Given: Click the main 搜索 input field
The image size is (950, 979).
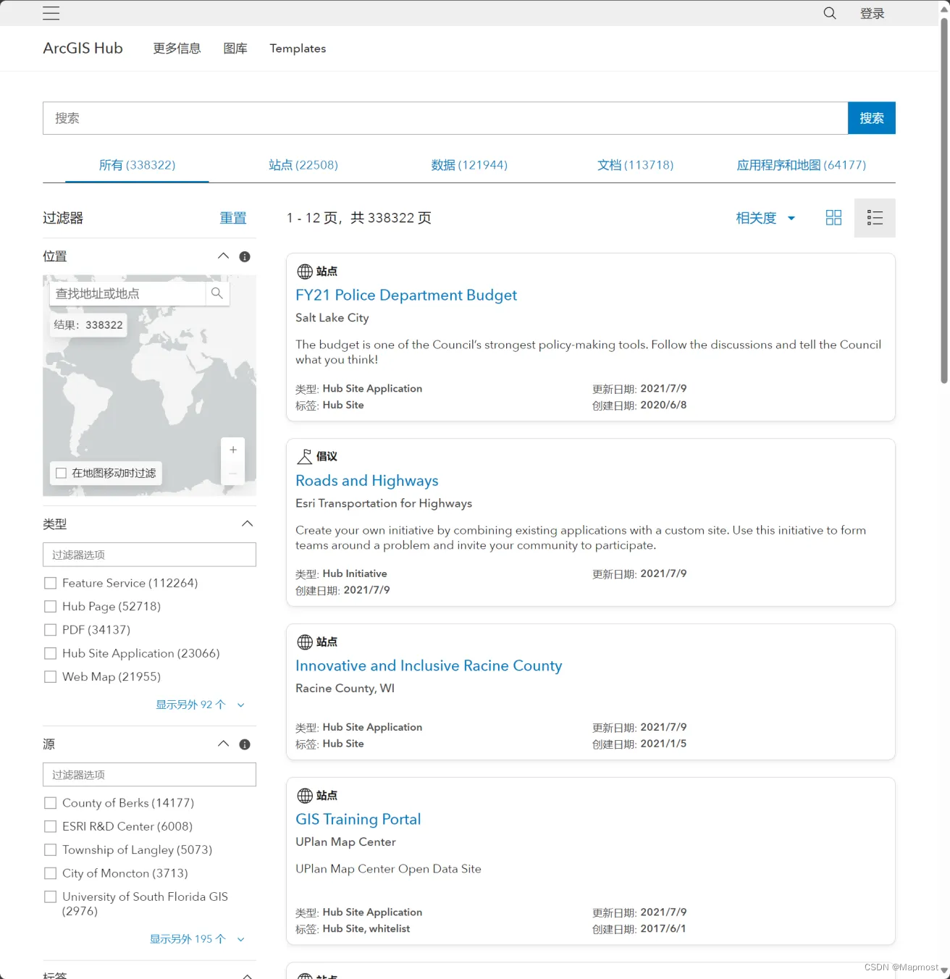Looking at the screenshot, I should coord(445,118).
